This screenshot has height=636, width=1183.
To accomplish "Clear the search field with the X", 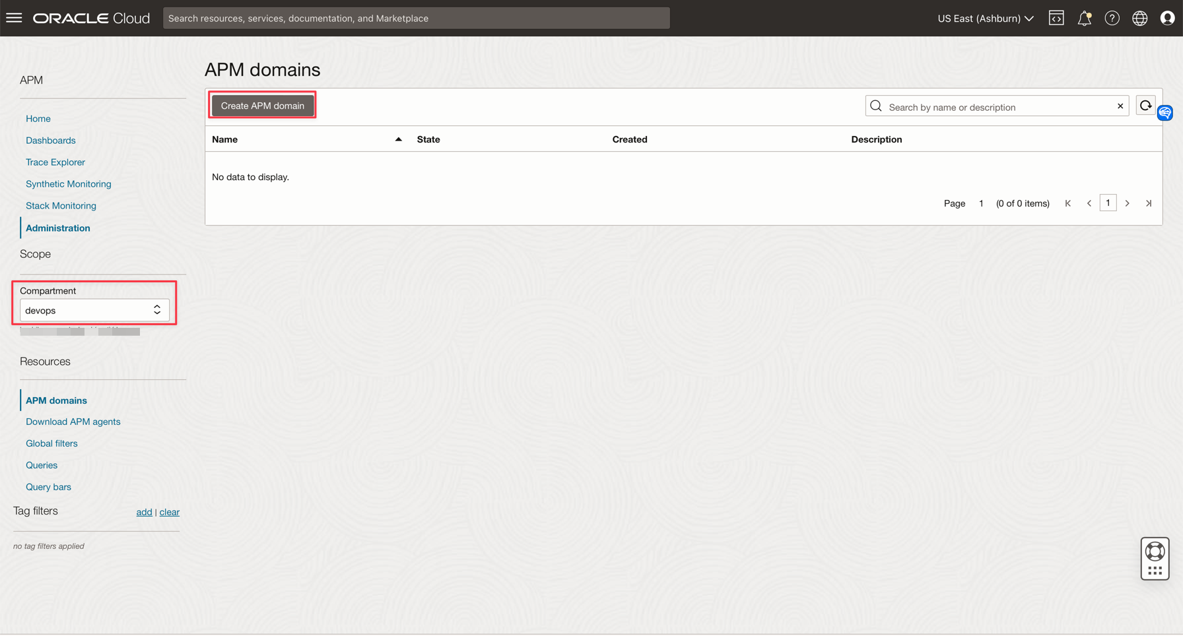I will 1120,106.
